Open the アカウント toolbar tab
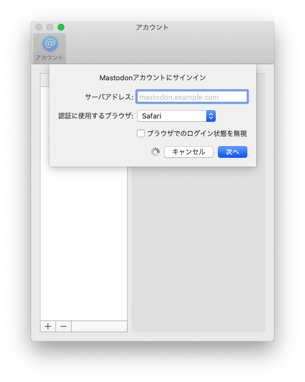The height and width of the screenshot is (382, 305). (49, 48)
